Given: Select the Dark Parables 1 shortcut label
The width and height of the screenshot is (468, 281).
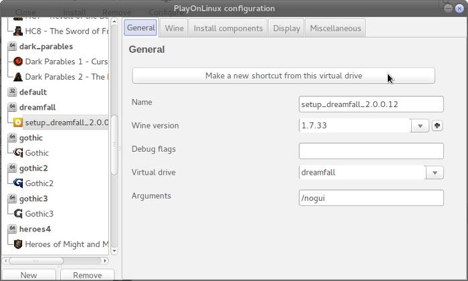Looking at the screenshot, I should (x=66, y=62).
